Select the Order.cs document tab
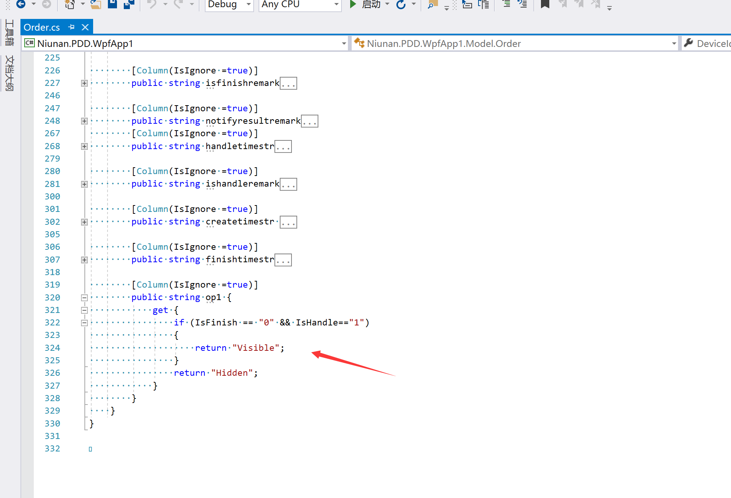 [42, 27]
